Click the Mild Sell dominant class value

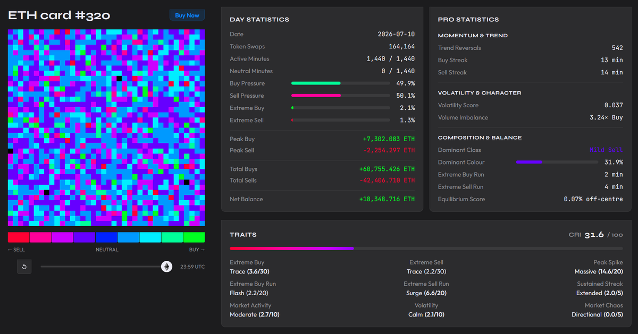pyautogui.click(x=606, y=150)
